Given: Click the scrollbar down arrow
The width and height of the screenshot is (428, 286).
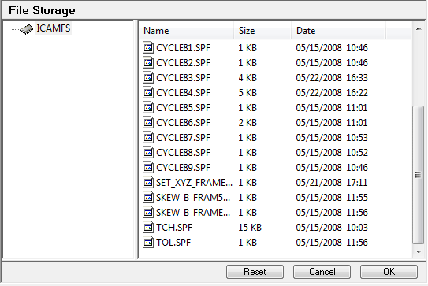Looking at the screenshot, I should 419,252.
